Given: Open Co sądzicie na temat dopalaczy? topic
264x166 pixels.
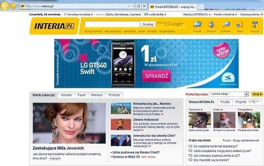Looking at the screenshot, I should coord(215,146).
